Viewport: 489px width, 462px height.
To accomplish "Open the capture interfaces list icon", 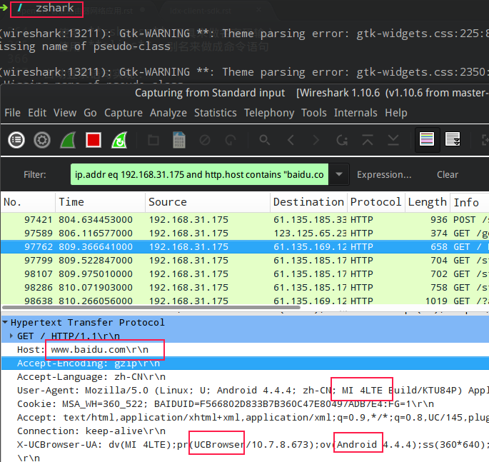I will (x=16, y=140).
